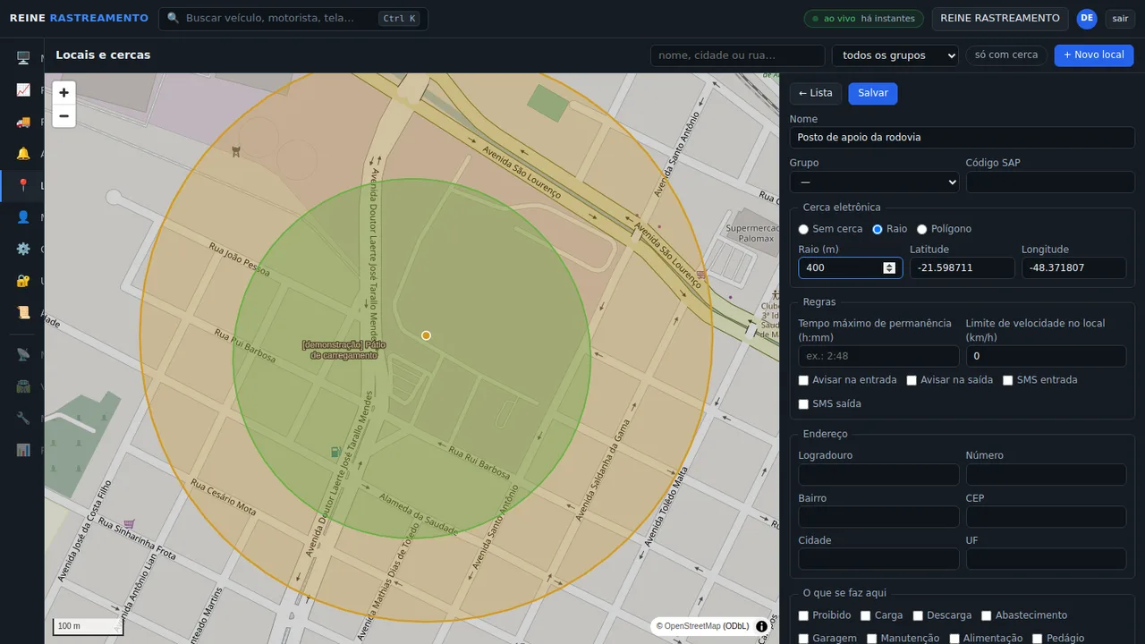Focus the global search box
This screenshot has width=1145, height=644.
[293, 19]
